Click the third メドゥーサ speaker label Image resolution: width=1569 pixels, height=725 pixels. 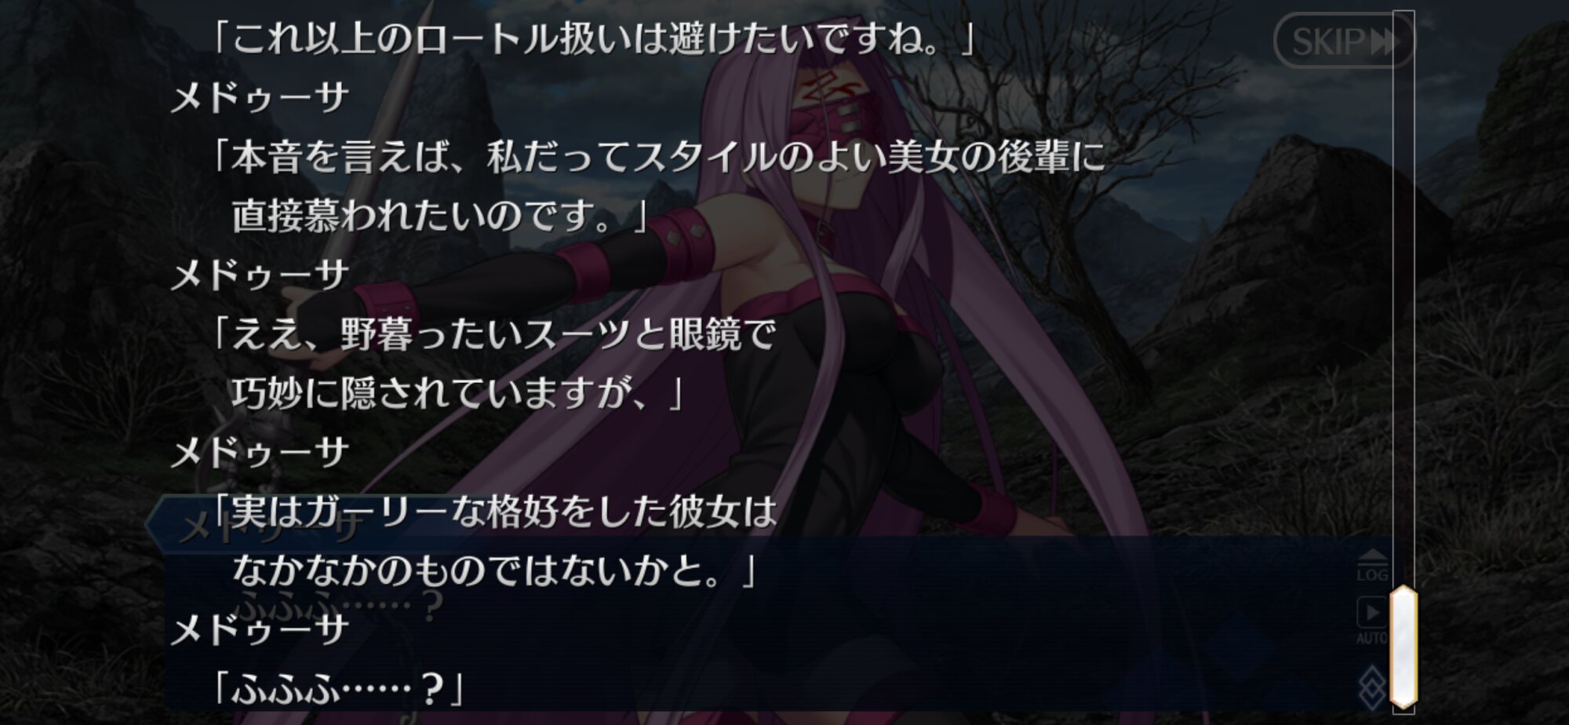pyautogui.click(x=260, y=453)
